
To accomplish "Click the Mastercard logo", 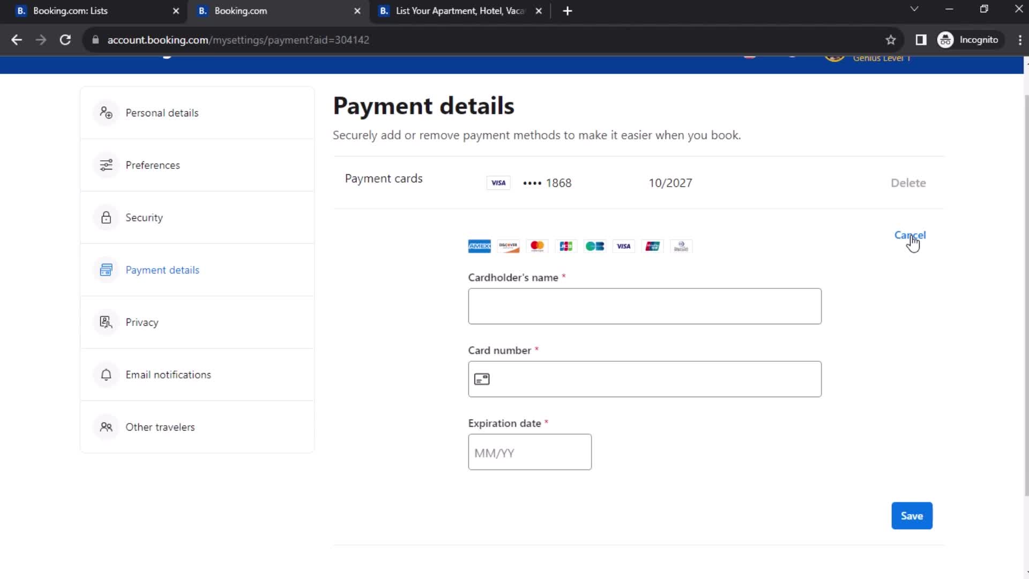I will point(537,246).
